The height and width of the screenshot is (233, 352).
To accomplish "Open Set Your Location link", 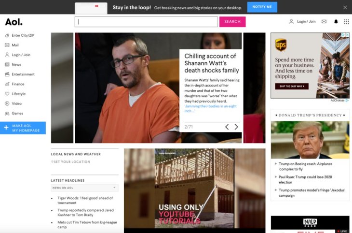I will (71, 162).
